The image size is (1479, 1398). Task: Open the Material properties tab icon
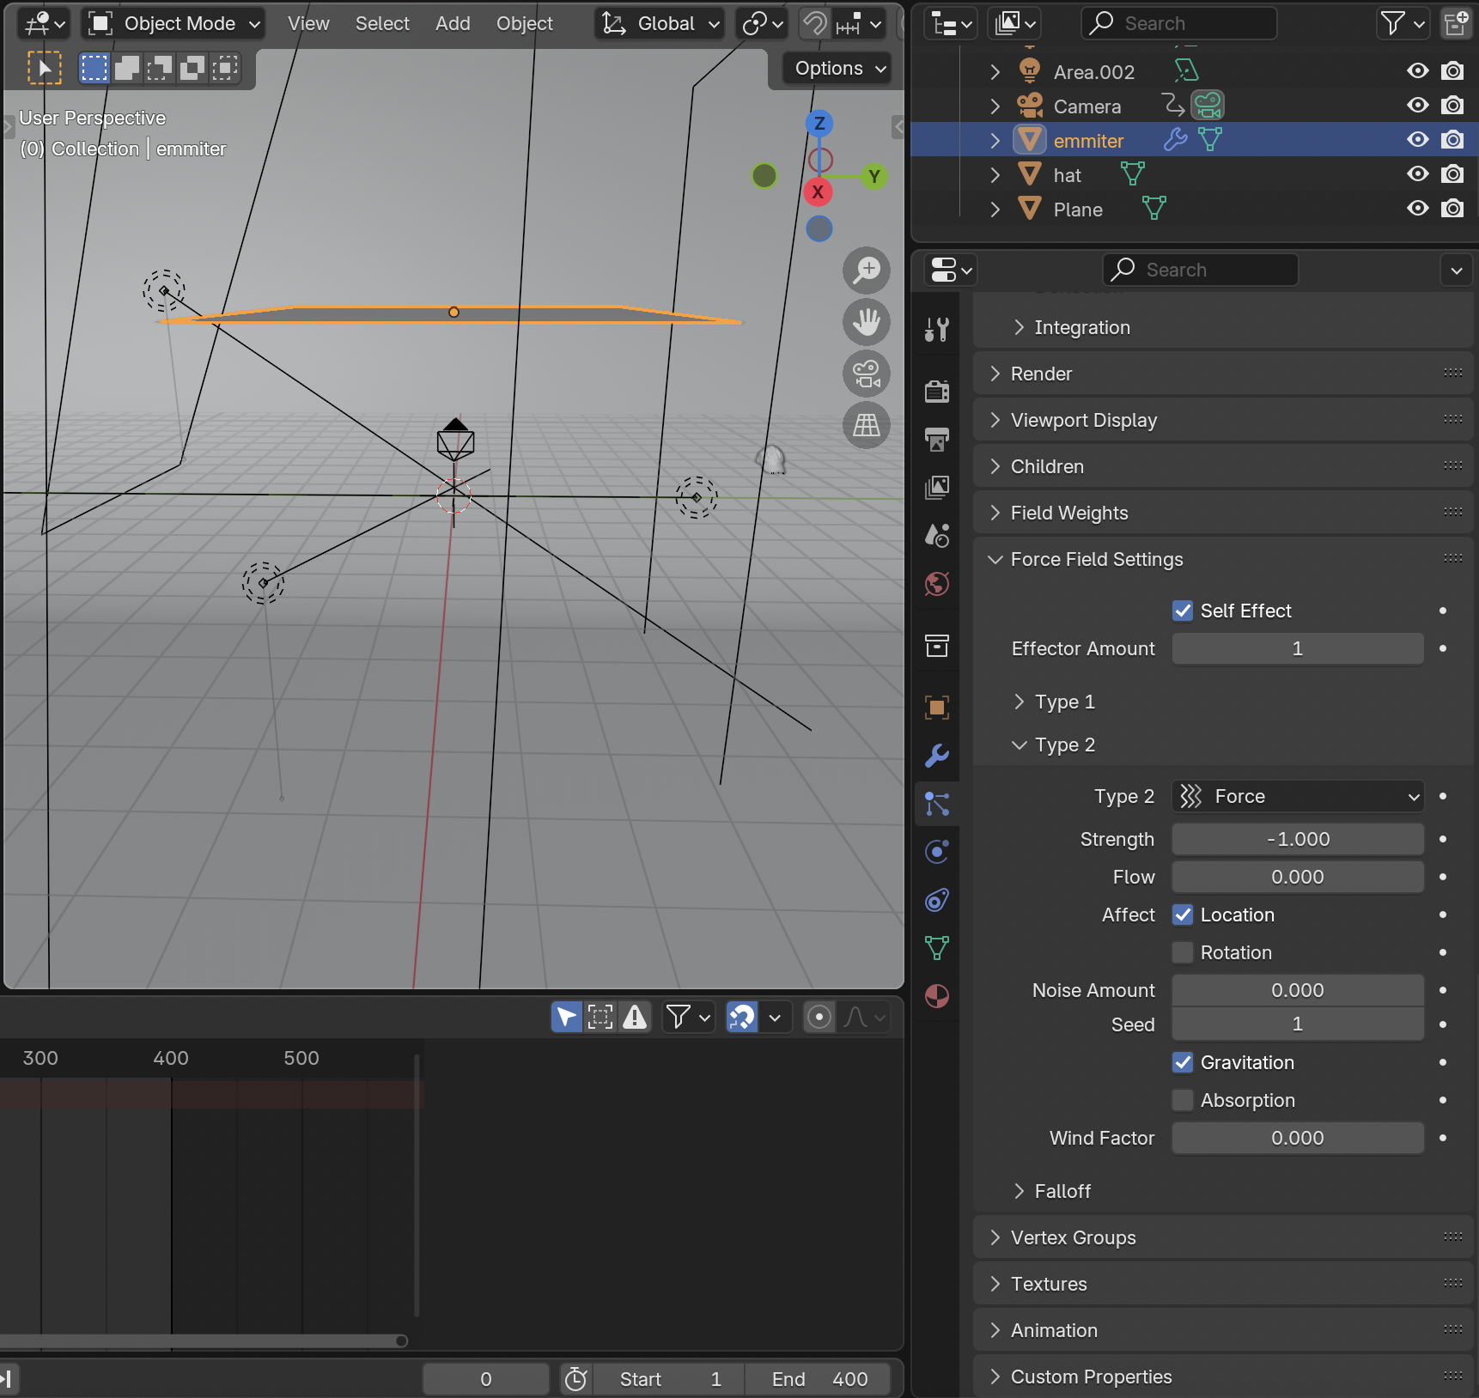pyautogui.click(x=937, y=996)
